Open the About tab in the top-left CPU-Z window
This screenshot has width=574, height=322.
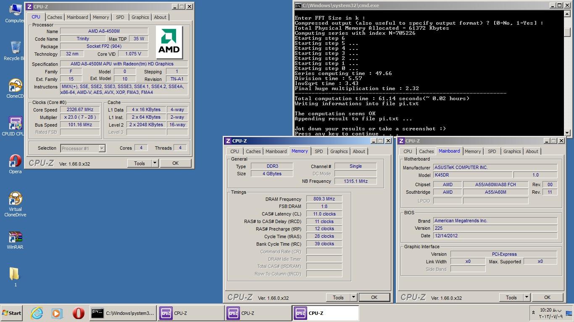pyautogui.click(x=160, y=17)
